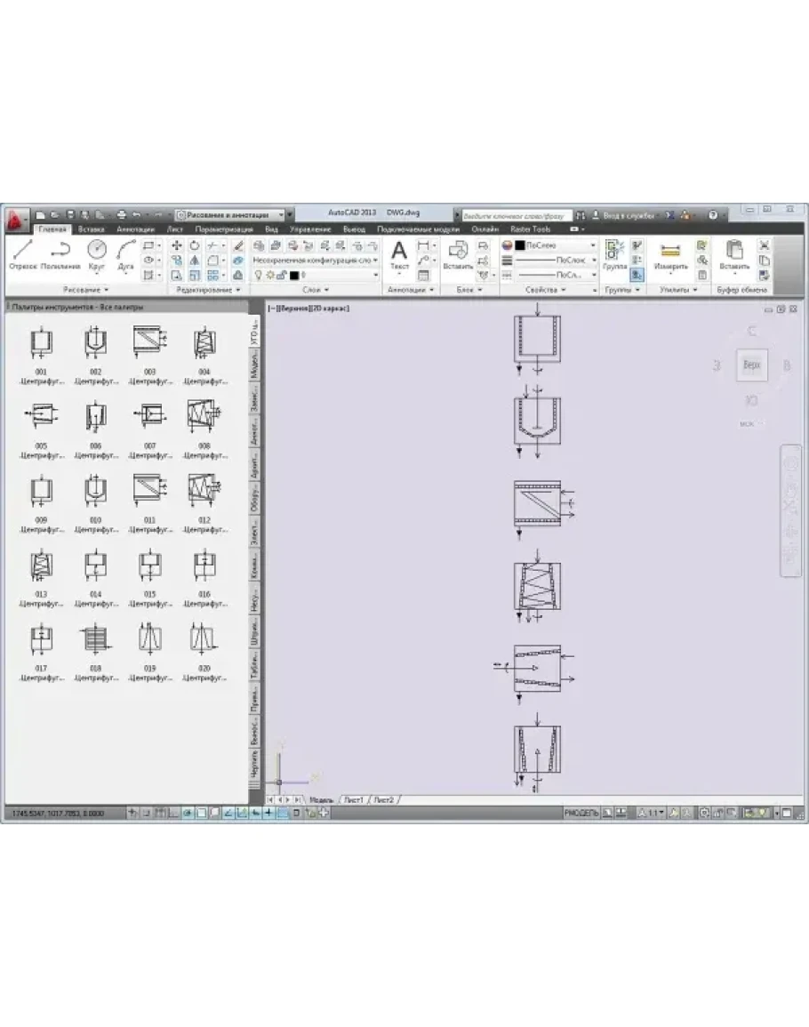Viewport: 809px width, 1027px height.
Task: Click the Измерить (Measure) tool
Action: 670,254
